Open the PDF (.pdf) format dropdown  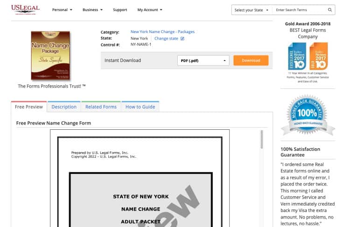click(203, 60)
